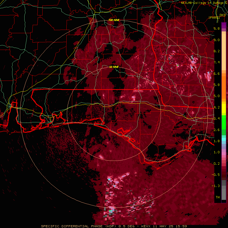Click the 9.0 value on the color scale
This screenshot has width=228, height=228.
click(217, 40)
